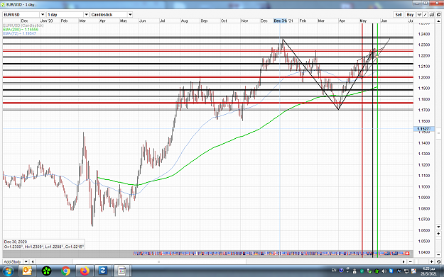Open the 1 day timeframe dropdown arrow
The height and width of the screenshot is (277, 444).
[x=86, y=14]
